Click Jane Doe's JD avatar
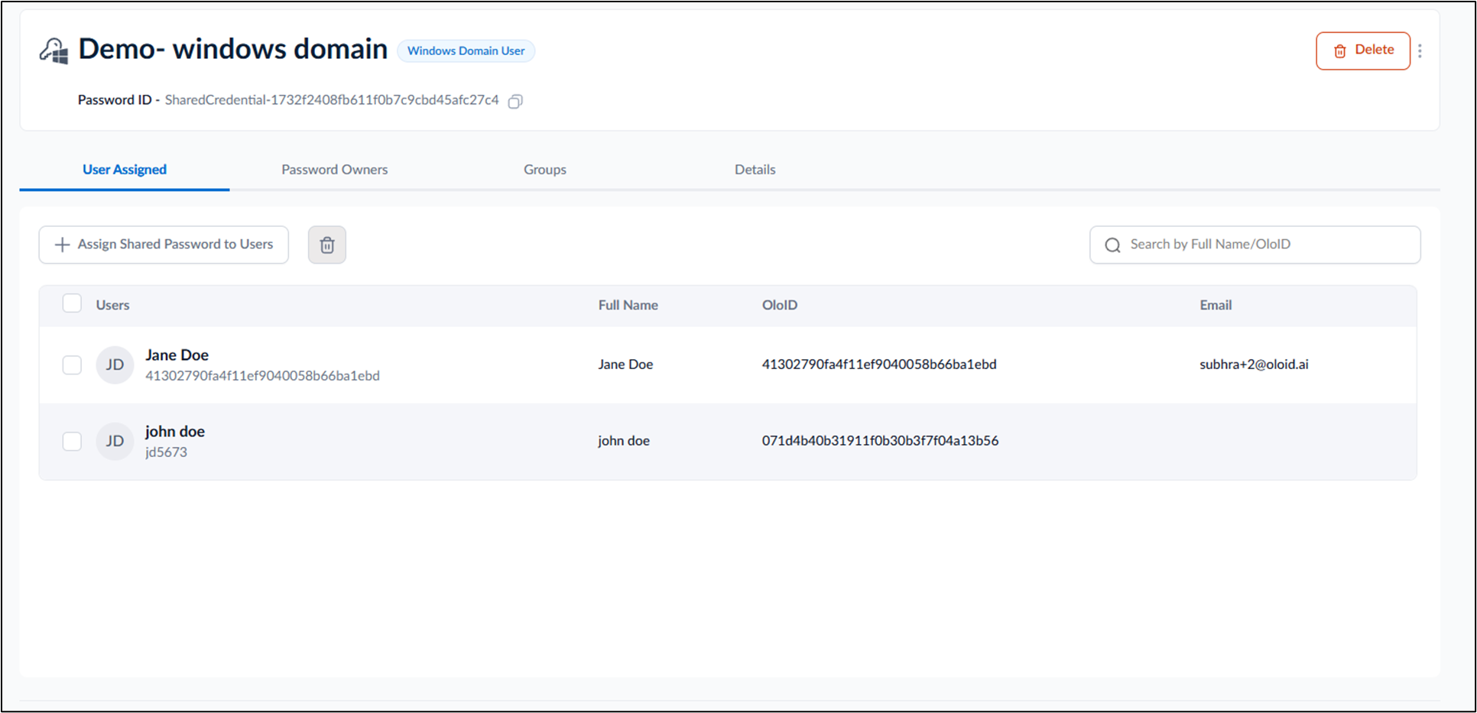Screen dimensions: 1477x713 115,365
